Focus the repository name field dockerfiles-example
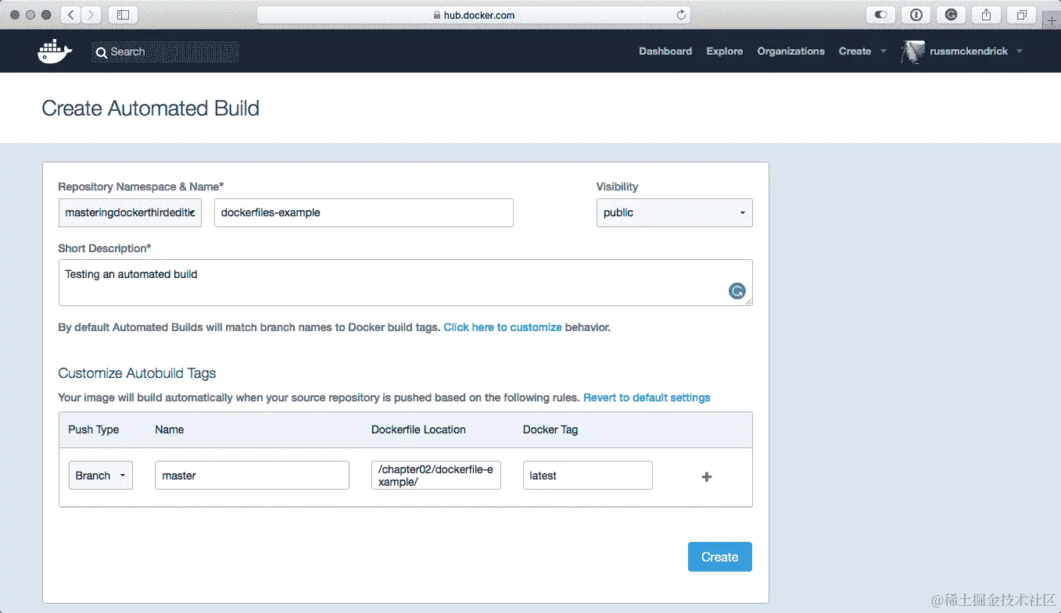Image resolution: width=1061 pixels, height=613 pixels. (x=364, y=212)
